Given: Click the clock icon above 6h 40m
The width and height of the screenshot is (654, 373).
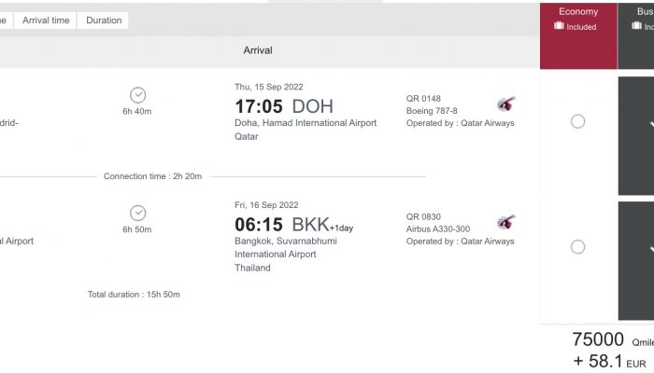Looking at the screenshot, I should click(x=137, y=95).
